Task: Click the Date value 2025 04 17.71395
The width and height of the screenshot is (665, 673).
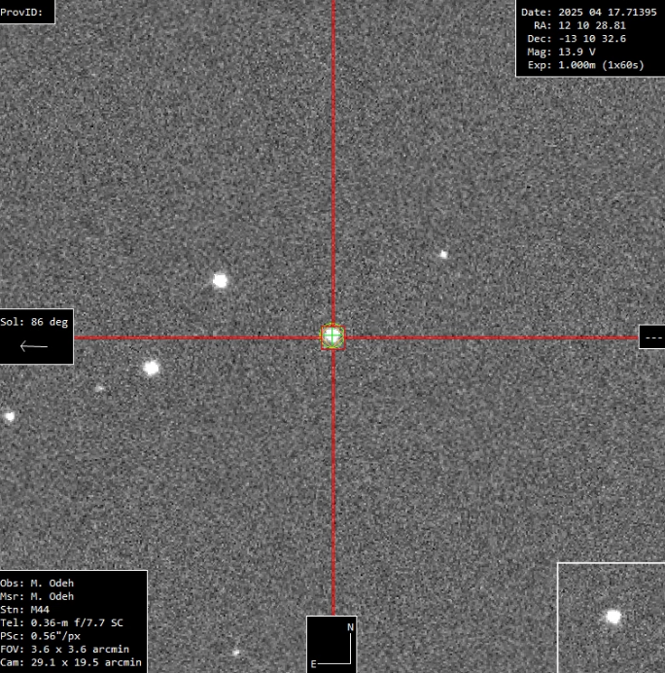Action: pyautogui.click(x=589, y=12)
